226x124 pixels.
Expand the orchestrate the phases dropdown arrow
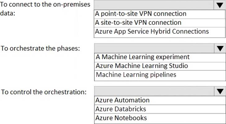click(220, 48)
